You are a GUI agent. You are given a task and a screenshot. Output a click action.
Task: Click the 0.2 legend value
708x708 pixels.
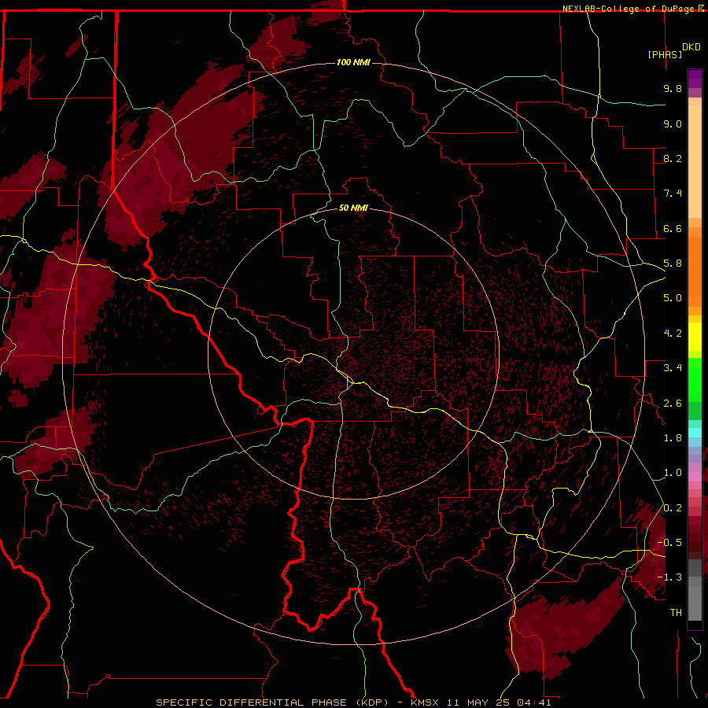click(673, 508)
